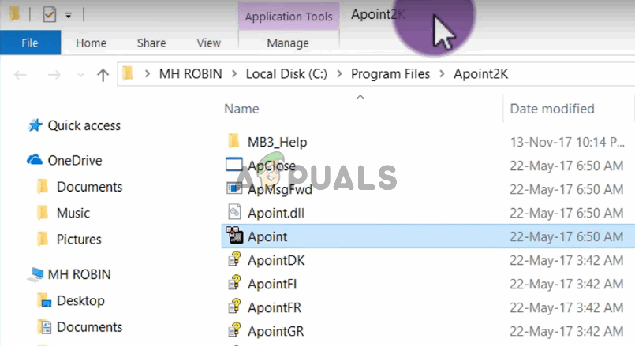The height and width of the screenshot is (346, 635).
Task: Click the MH ROBIN computer icon
Action: tap(36, 274)
